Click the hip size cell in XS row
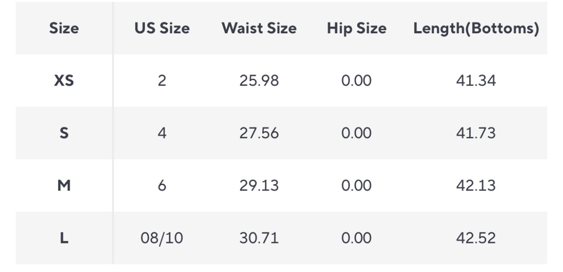563x272 pixels. [x=357, y=81]
